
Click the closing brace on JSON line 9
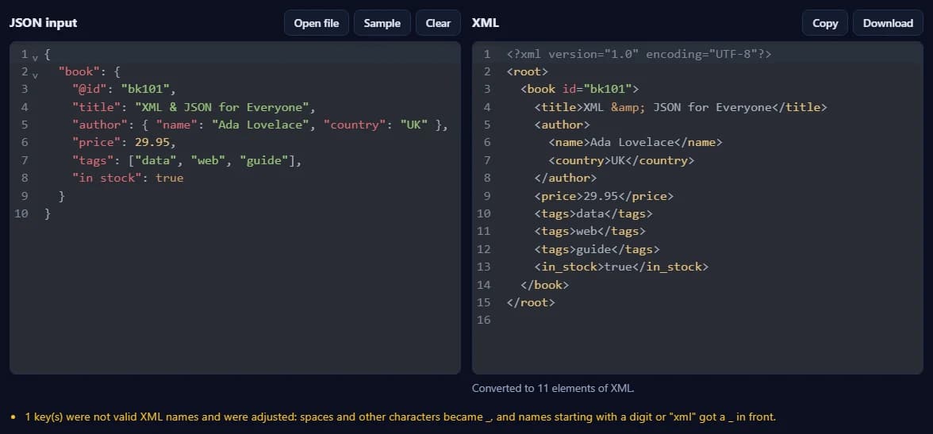click(62, 196)
